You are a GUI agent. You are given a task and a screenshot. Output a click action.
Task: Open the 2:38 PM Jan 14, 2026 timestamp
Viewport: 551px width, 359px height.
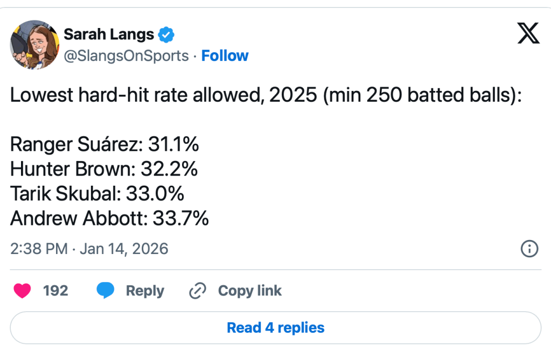(89, 249)
